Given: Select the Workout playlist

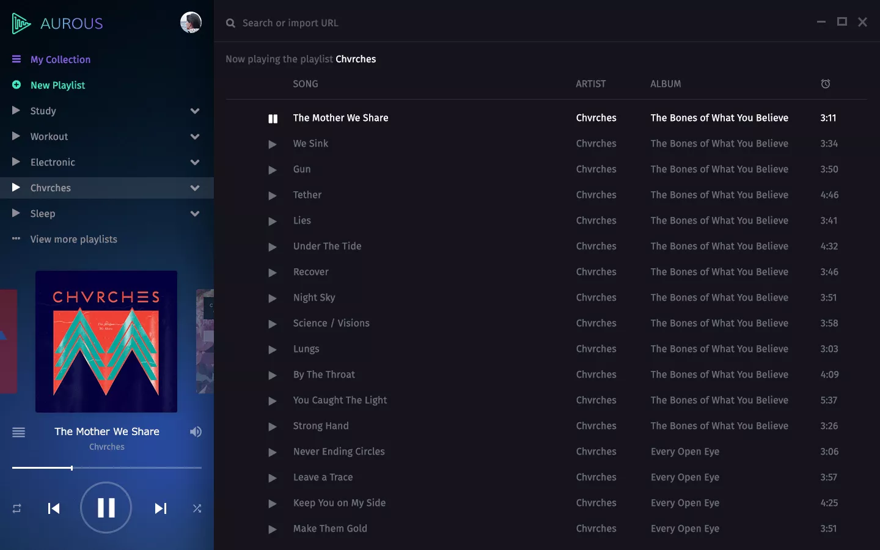Looking at the screenshot, I should [49, 136].
